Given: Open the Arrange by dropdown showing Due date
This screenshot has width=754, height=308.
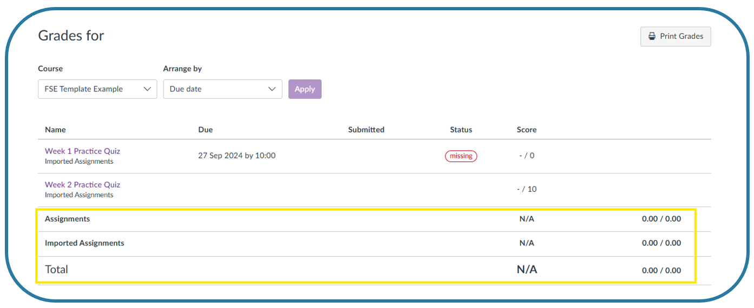Looking at the screenshot, I should (217, 89).
